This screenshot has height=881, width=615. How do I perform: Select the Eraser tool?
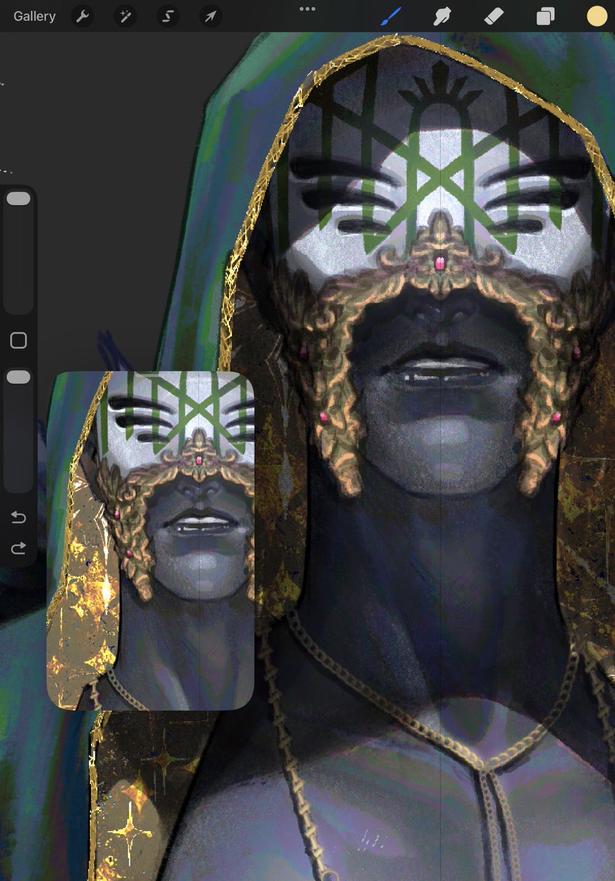pyautogui.click(x=494, y=16)
